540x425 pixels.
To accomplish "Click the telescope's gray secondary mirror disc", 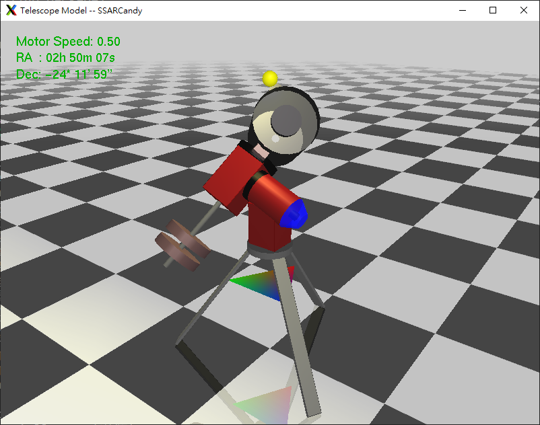I will [x=286, y=120].
